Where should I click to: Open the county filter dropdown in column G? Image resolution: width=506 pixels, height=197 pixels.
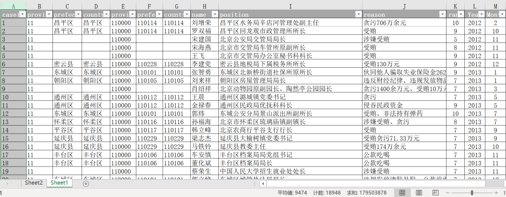click(186, 14)
